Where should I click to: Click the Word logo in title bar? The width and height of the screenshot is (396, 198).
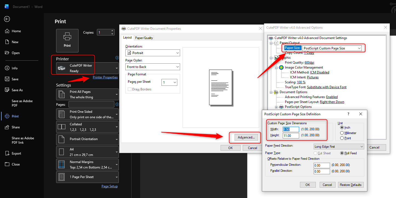coord(7,7)
